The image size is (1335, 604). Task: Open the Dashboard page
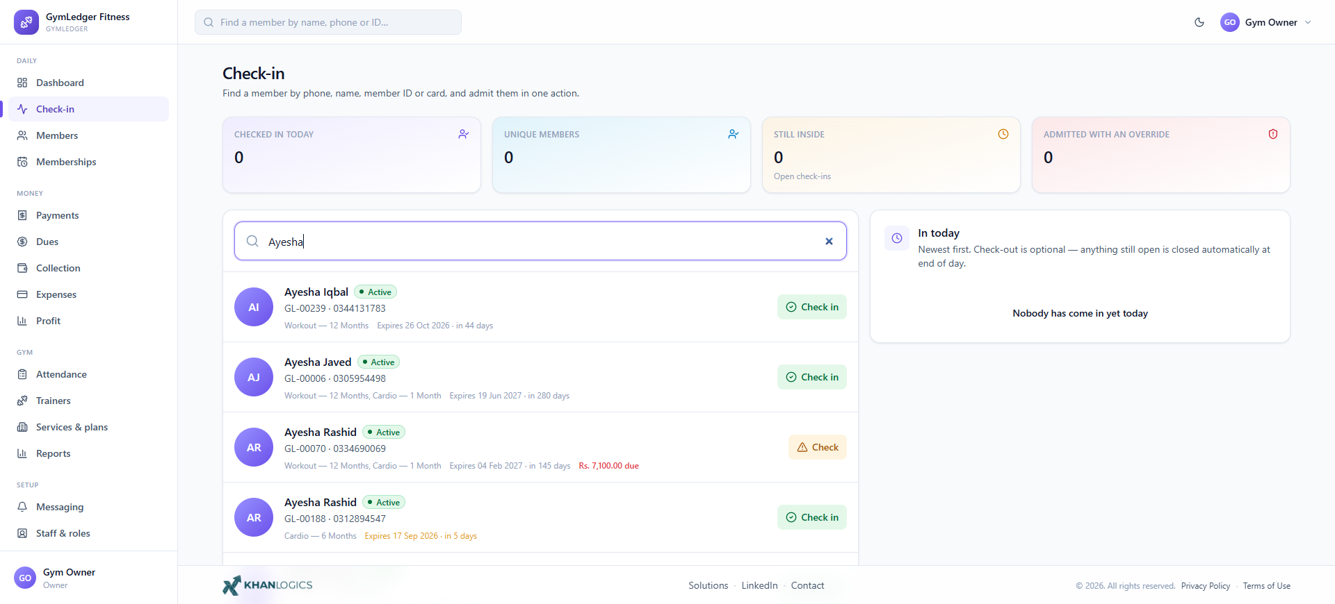click(x=88, y=83)
